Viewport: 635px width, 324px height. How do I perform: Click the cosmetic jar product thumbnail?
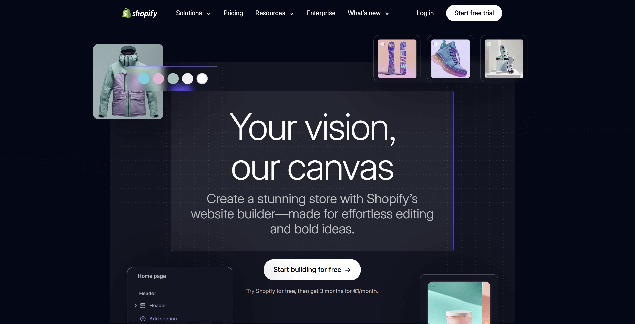459,303
